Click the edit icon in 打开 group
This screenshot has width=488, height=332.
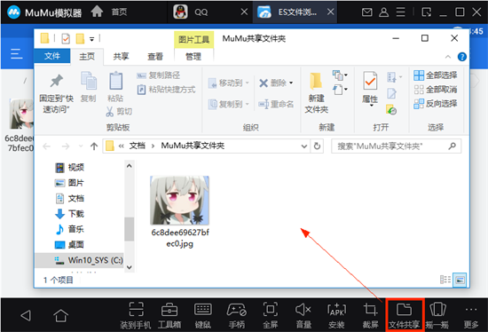(x=391, y=93)
